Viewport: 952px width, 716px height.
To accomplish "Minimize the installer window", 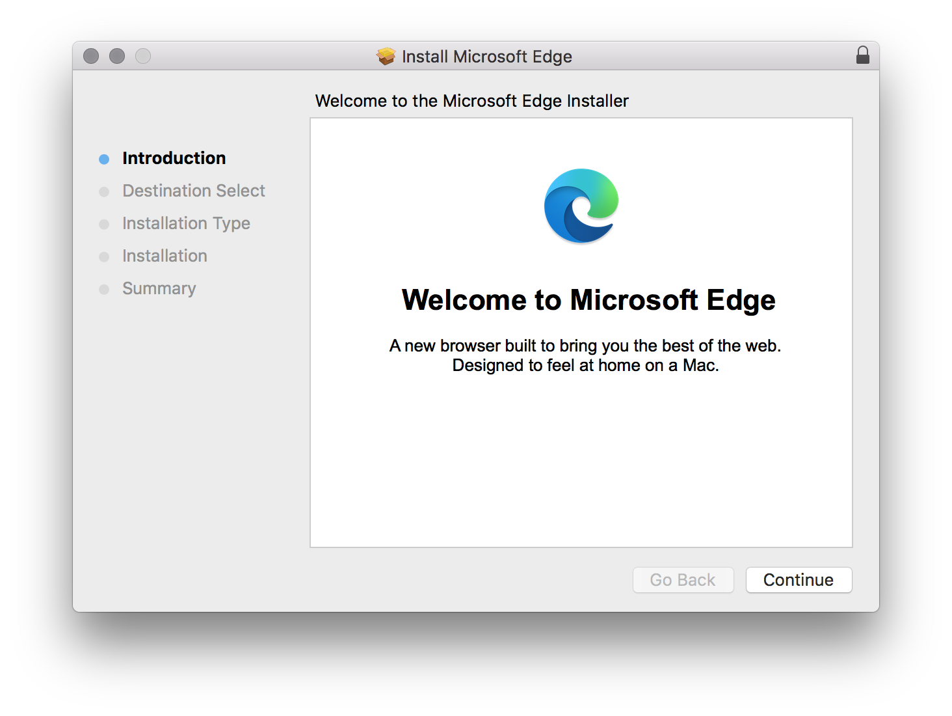I will click(117, 56).
